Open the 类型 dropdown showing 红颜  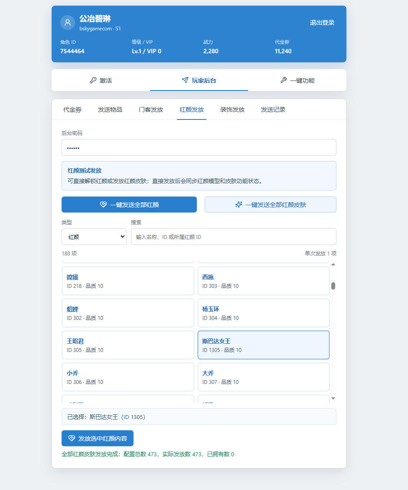pos(94,237)
